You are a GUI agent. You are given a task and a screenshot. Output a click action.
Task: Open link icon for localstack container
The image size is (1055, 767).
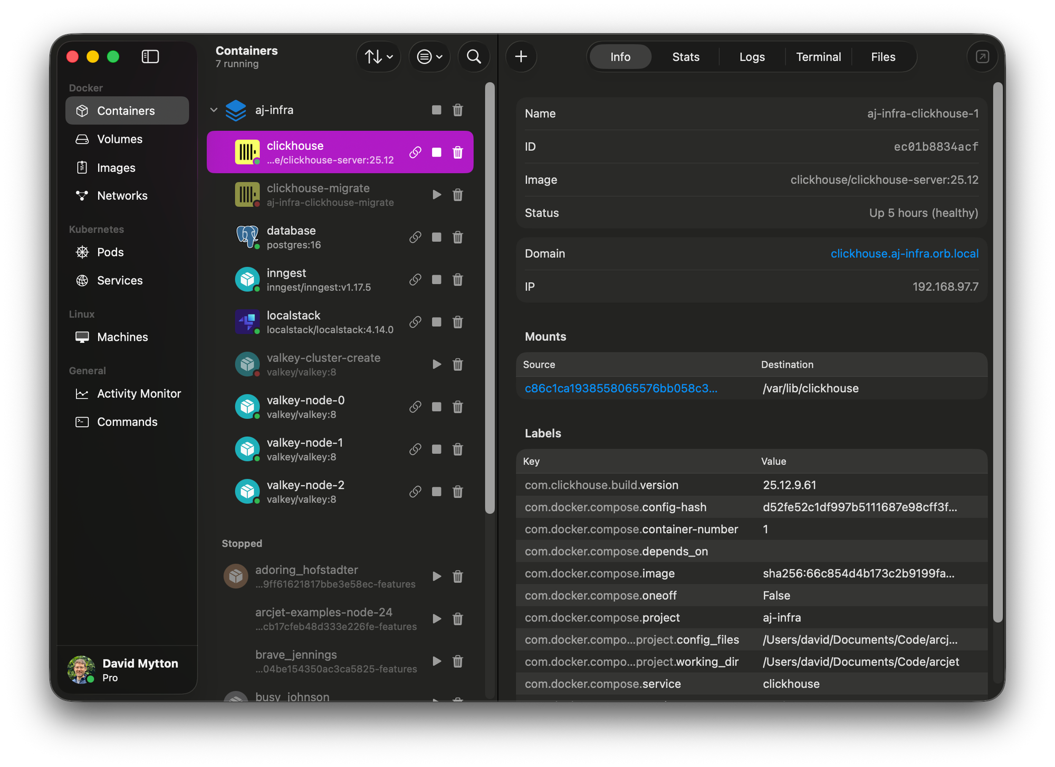(x=415, y=322)
